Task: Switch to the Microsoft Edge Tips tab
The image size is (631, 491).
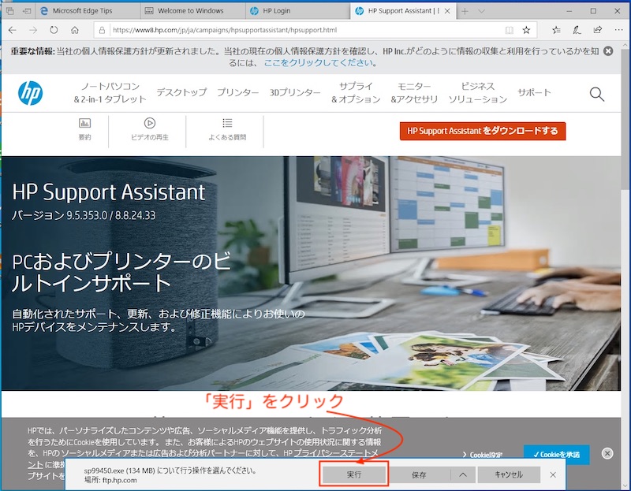Action: [x=88, y=11]
